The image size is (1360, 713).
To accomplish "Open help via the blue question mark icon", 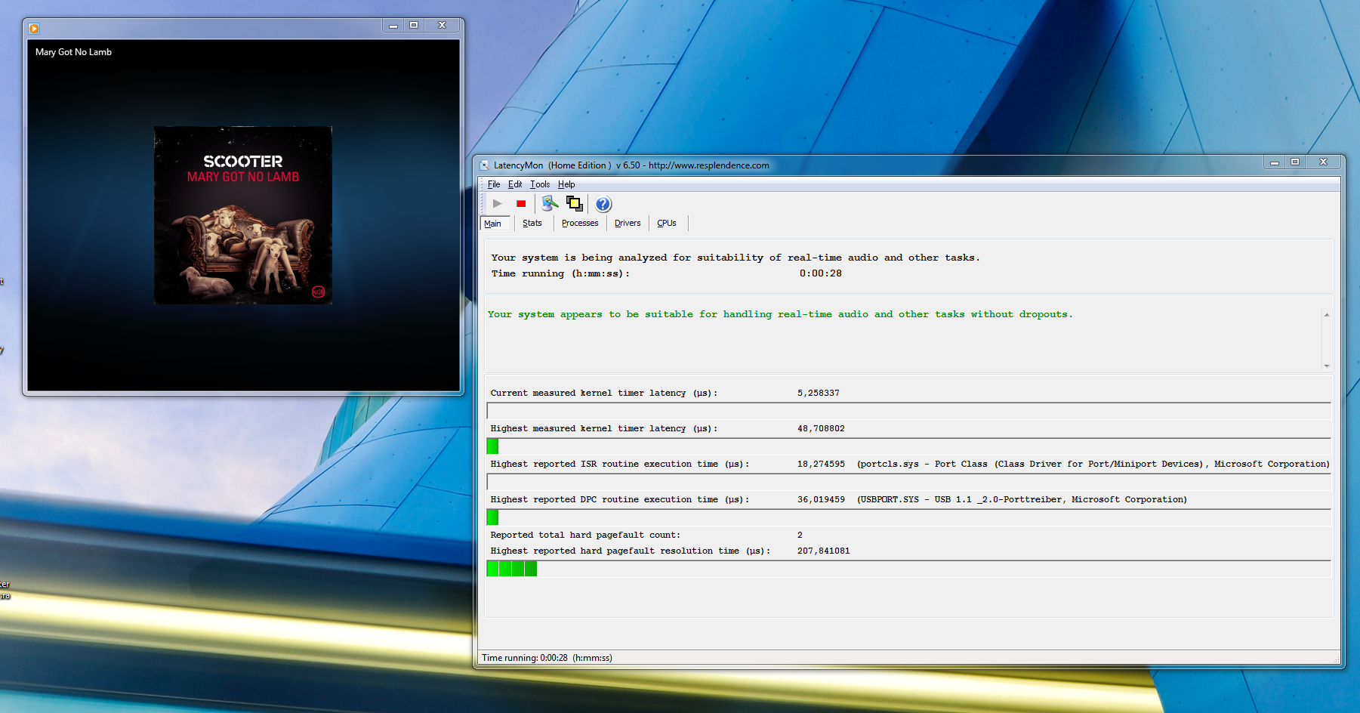I will (603, 204).
